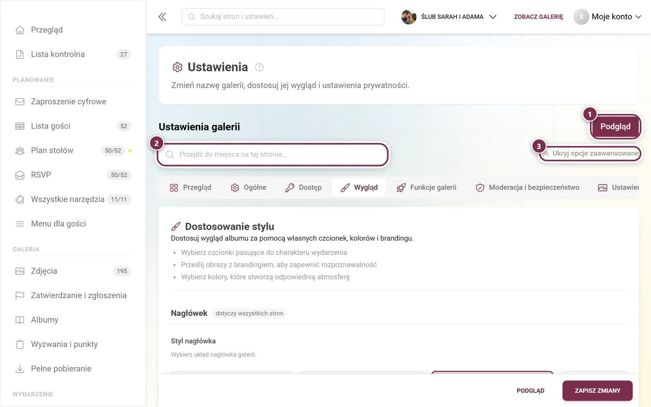
Task: Click the Pełne pobieranie download icon
Action: click(20, 369)
